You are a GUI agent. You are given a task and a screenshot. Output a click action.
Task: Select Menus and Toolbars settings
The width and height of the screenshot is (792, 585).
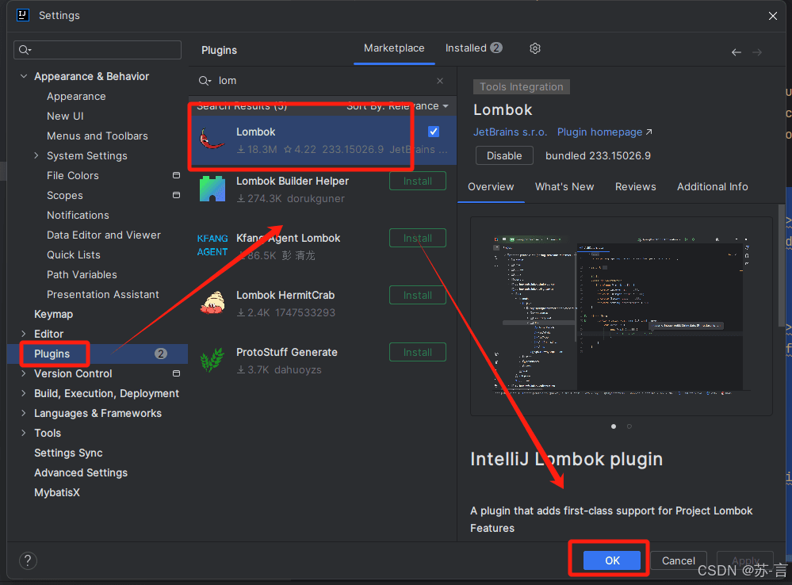(x=98, y=136)
